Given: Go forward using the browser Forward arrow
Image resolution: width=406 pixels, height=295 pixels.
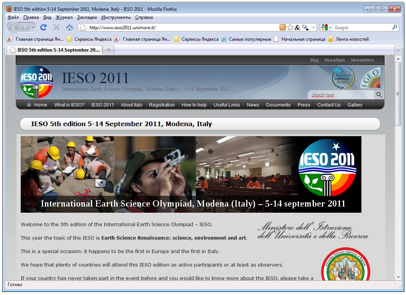Looking at the screenshot, I should click(25, 27).
